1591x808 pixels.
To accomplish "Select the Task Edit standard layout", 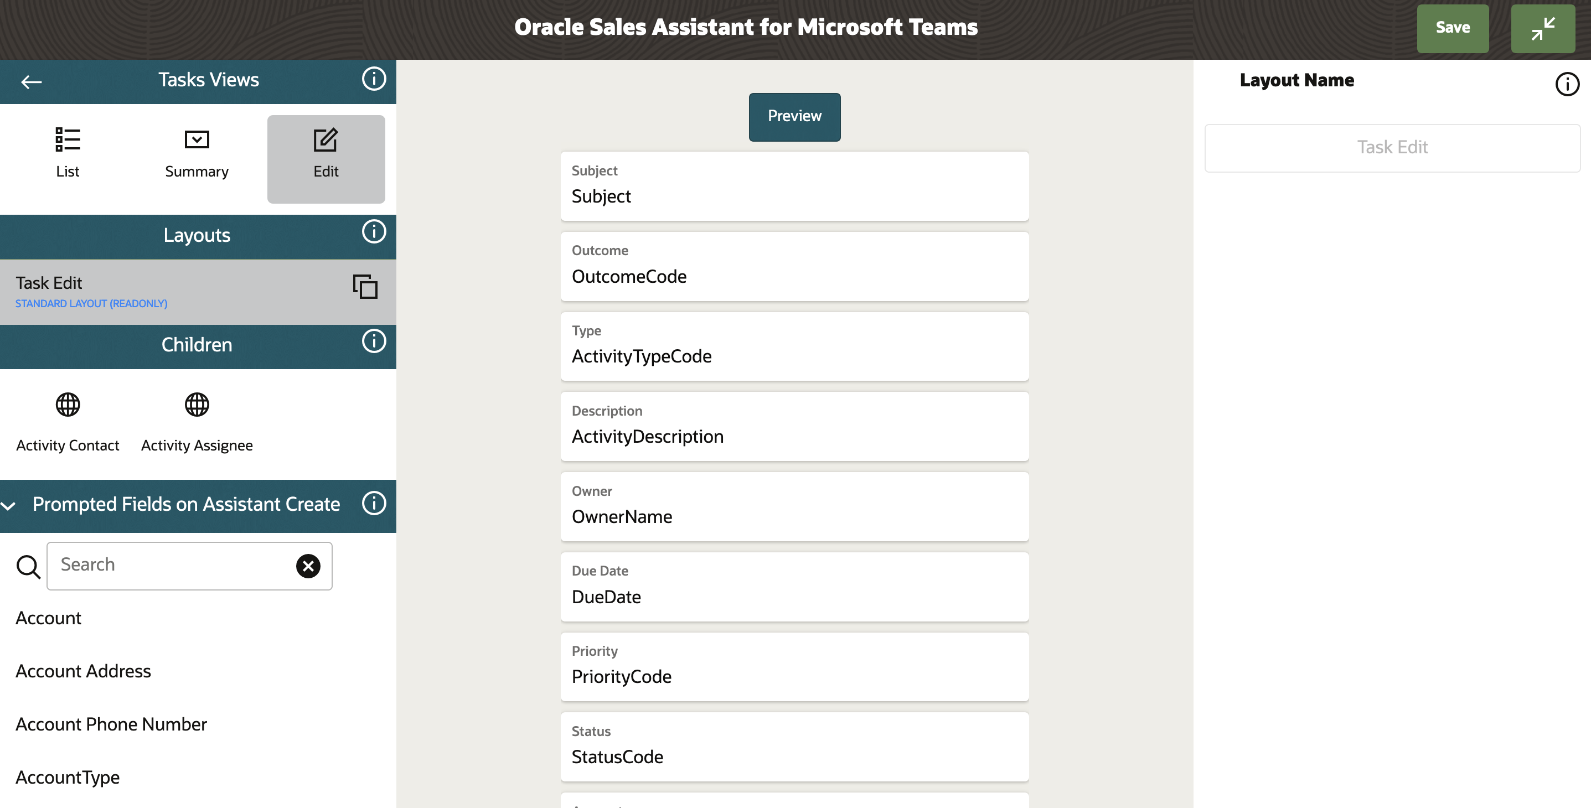I will point(198,292).
